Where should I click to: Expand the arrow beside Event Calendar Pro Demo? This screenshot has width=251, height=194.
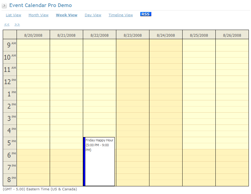(x=5, y=6)
